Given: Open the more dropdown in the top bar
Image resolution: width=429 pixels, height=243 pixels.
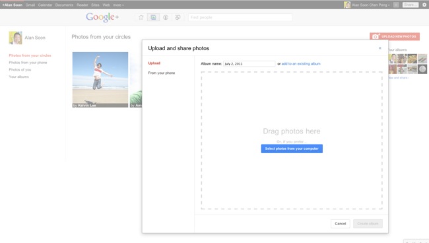Looking at the screenshot, I should pyautogui.click(x=118, y=5).
